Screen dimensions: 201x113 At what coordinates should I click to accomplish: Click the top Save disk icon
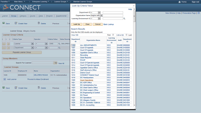click(x=3, y=23)
